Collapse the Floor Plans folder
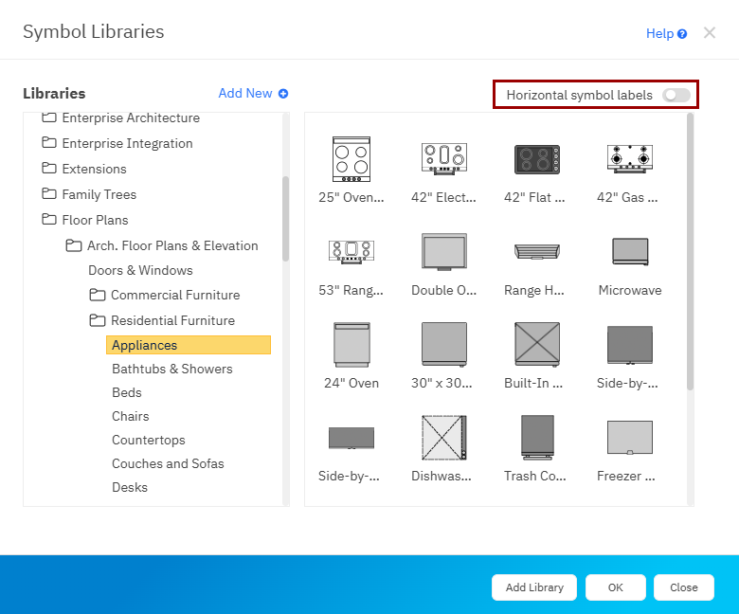Image resolution: width=739 pixels, height=614 pixels. click(49, 220)
